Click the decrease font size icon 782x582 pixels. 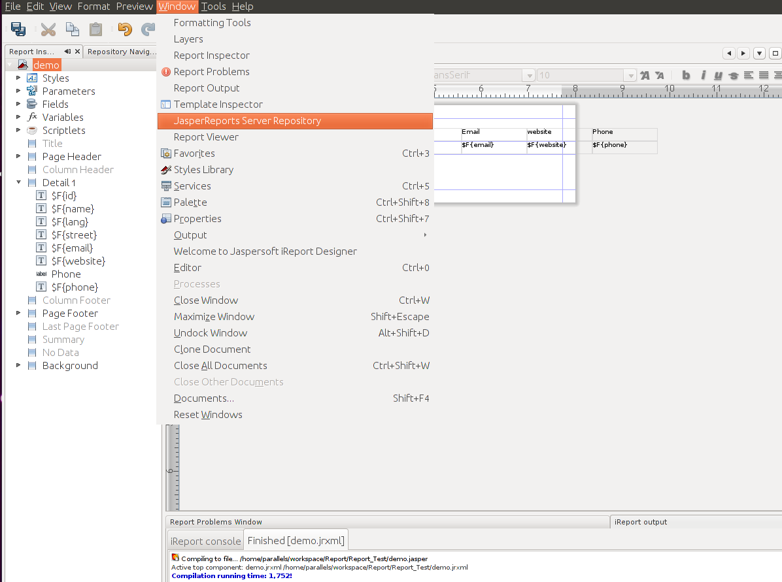[x=660, y=75]
